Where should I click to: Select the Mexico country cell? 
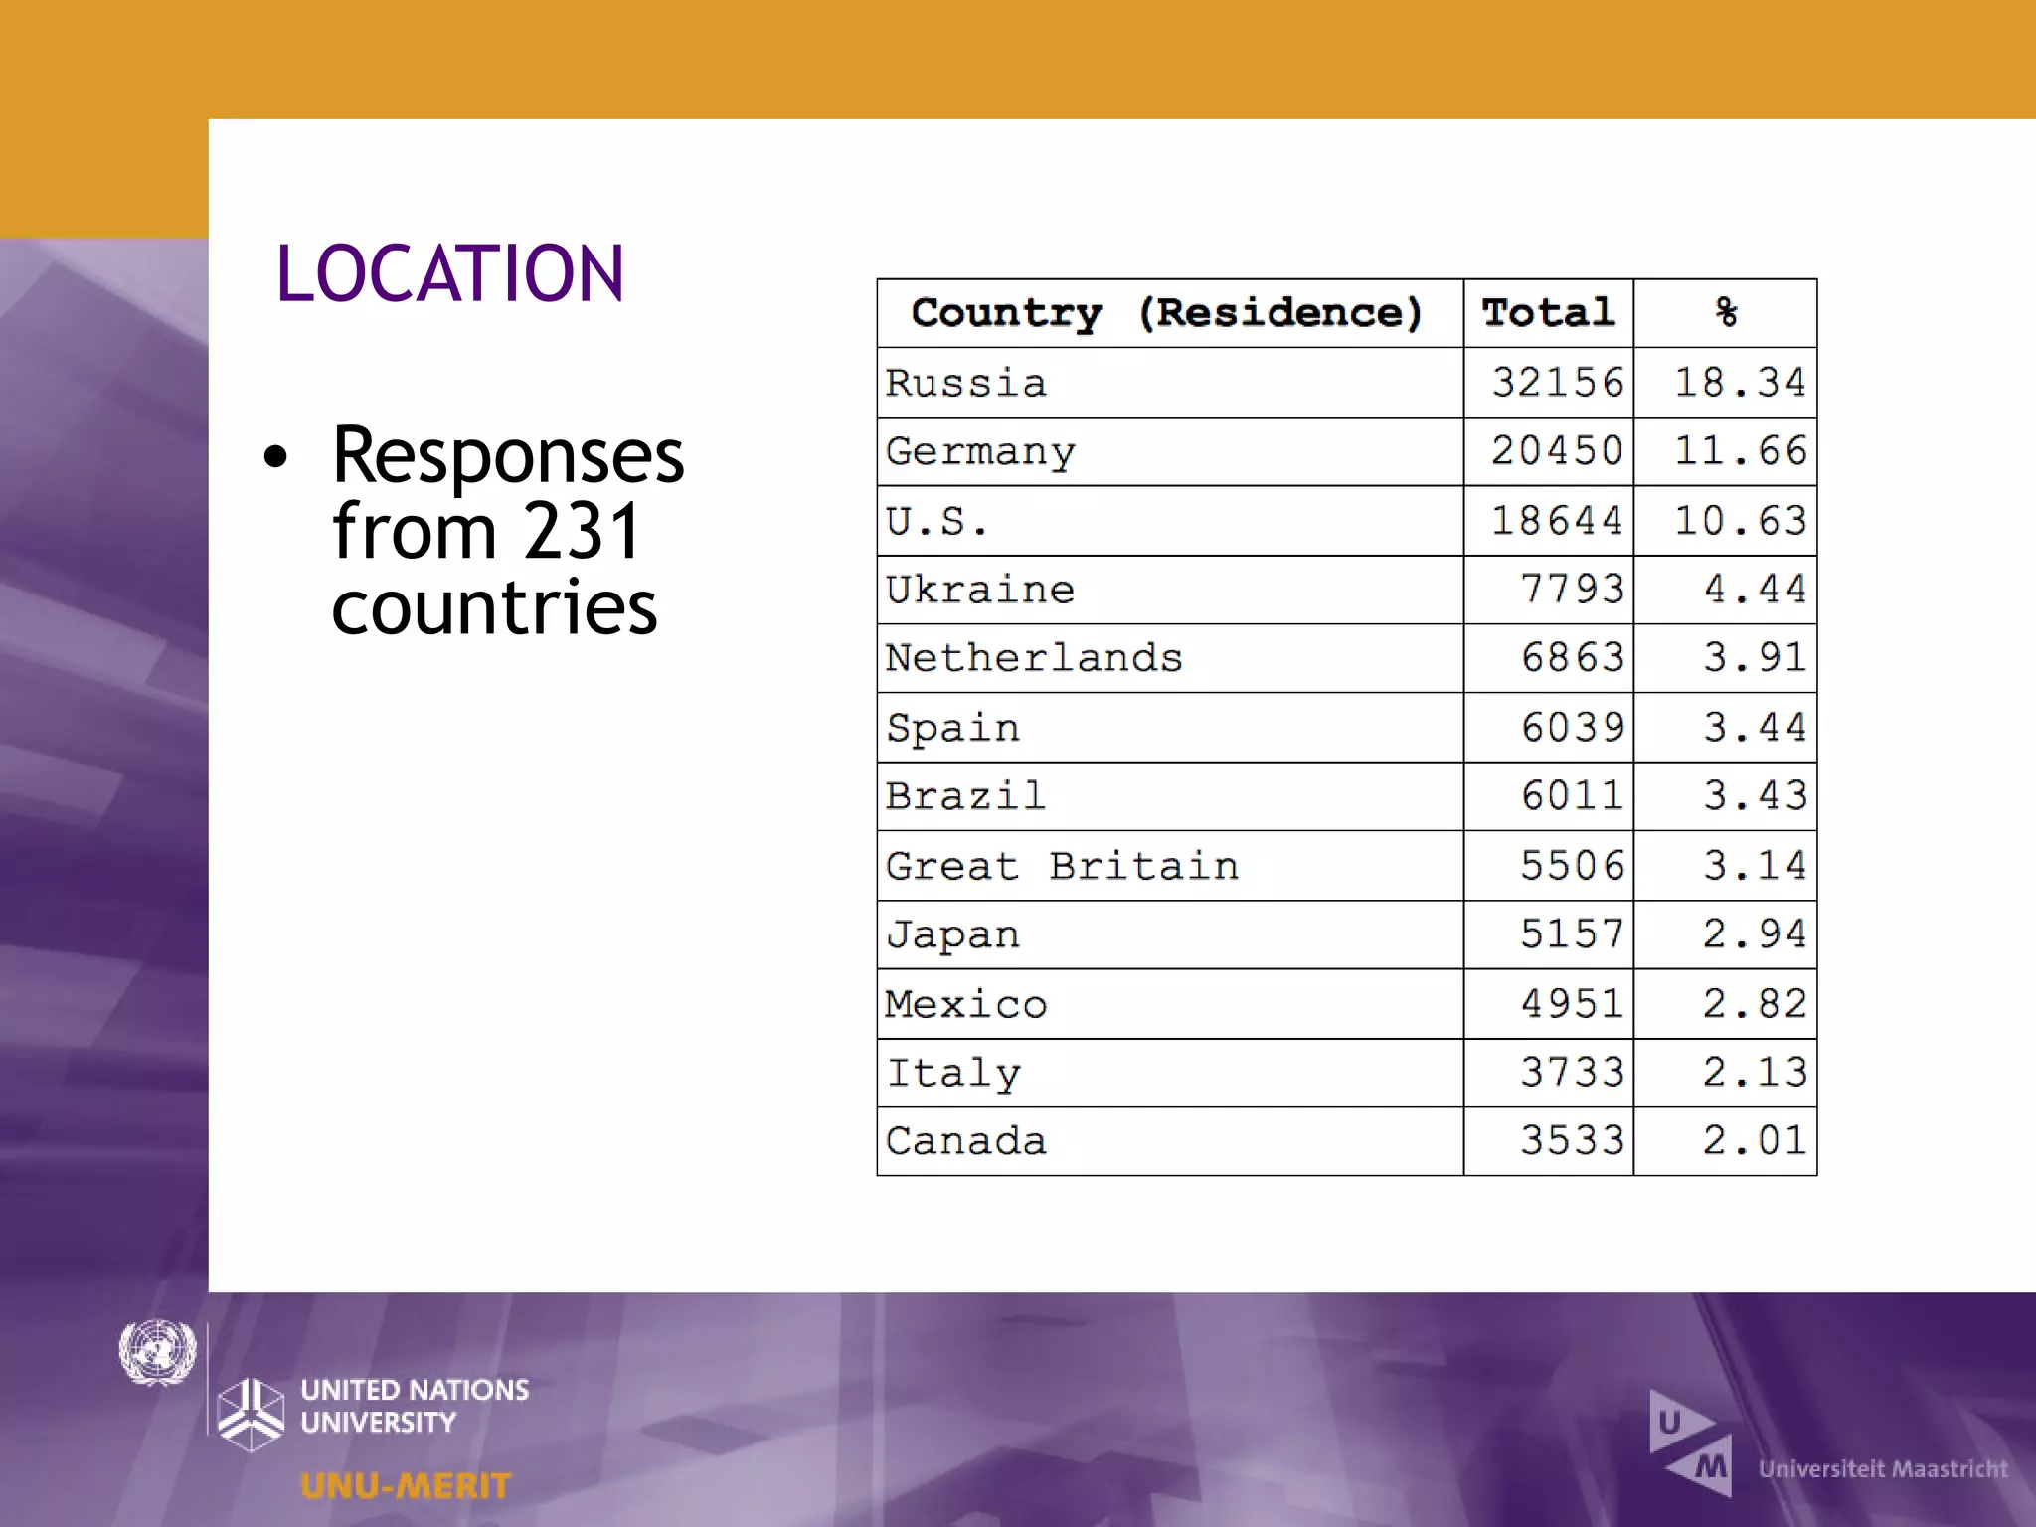click(1169, 1004)
